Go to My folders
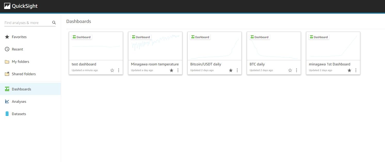This screenshot has height=162, width=385. point(30,62)
